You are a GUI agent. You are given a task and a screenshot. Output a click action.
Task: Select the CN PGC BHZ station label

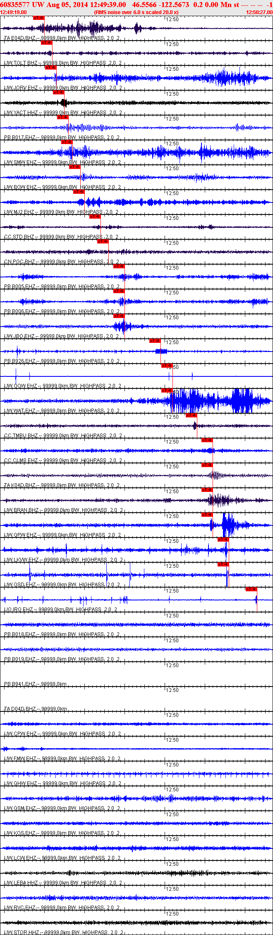coord(62,262)
